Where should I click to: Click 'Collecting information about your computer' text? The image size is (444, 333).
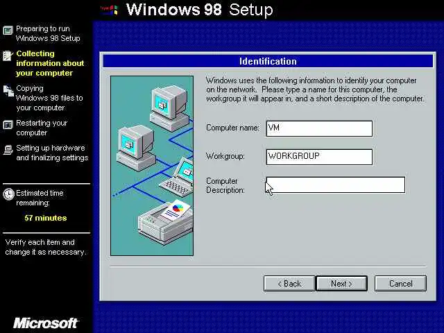tap(50, 63)
